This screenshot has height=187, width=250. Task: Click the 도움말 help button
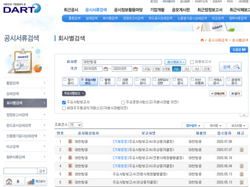pyautogui.click(x=239, y=50)
